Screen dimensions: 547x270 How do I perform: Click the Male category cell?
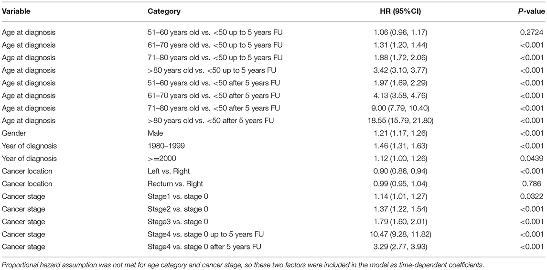coord(155,133)
